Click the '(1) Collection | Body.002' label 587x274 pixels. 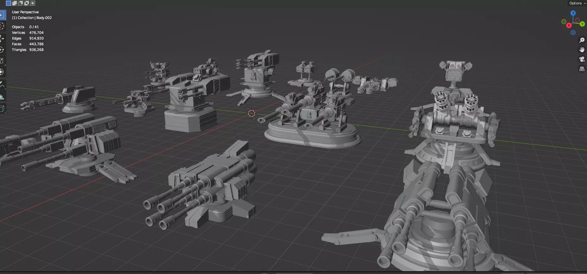32,18
